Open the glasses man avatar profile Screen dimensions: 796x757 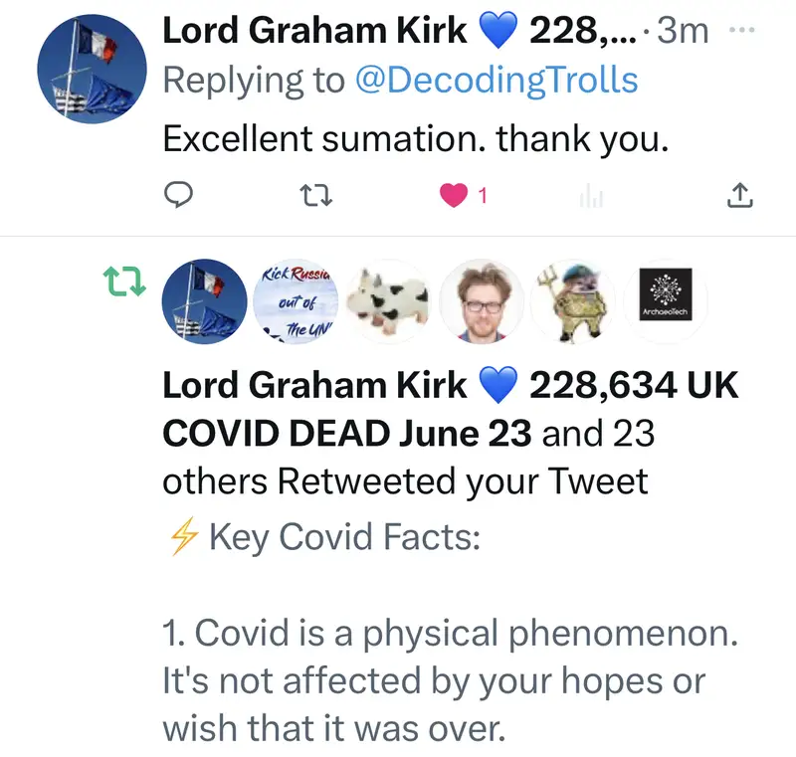point(482,300)
